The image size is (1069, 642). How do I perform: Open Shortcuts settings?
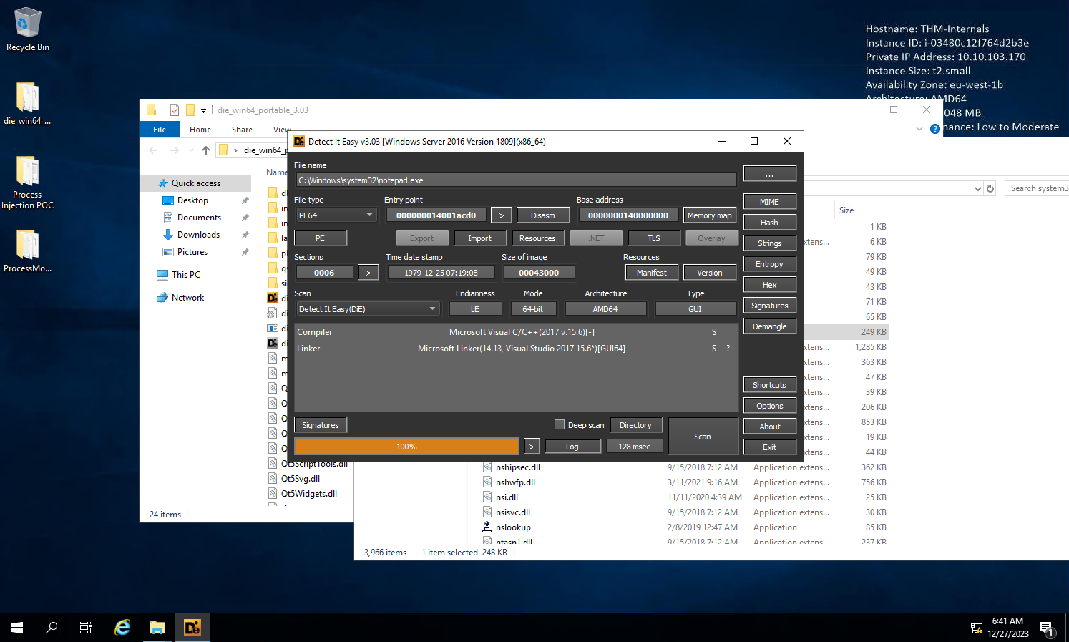(770, 385)
